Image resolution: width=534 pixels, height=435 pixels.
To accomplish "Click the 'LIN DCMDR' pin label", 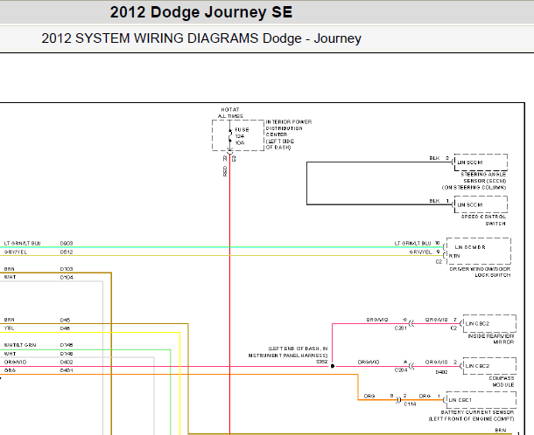I will (470, 247).
